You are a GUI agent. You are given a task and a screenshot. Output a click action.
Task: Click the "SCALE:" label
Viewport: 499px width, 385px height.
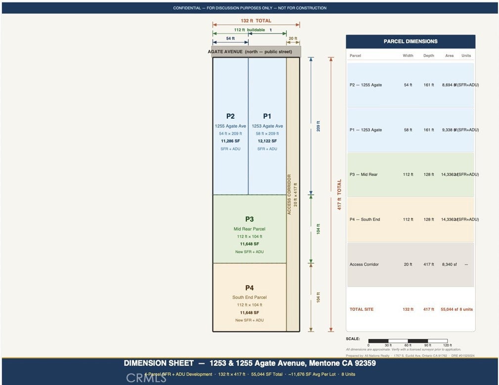pos(353,339)
